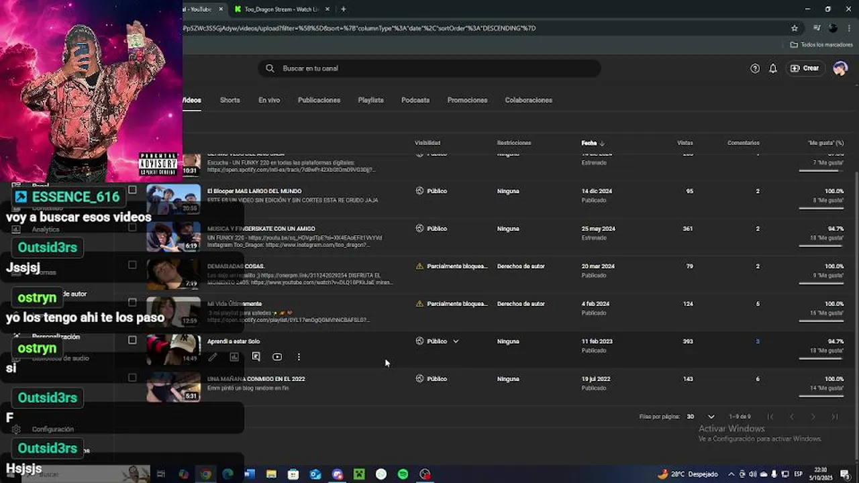
Task: Click the Crear button
Action: [x=805, y=68]
